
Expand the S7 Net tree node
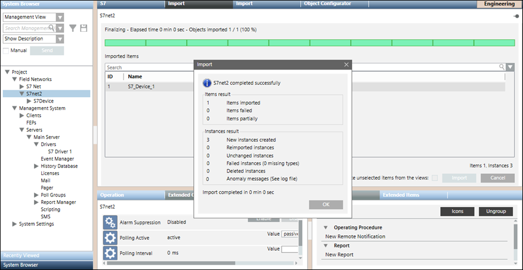22,86
